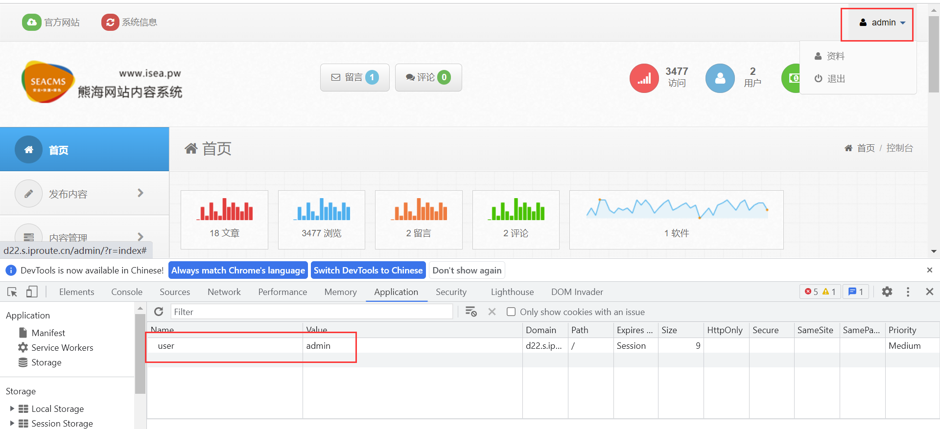
Task: Expand the Session Storage tree node
Action: pyautogui.click(x=12, y=423)
